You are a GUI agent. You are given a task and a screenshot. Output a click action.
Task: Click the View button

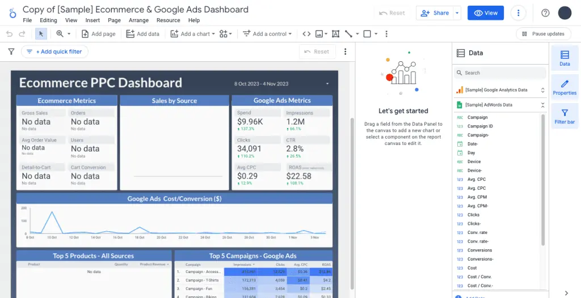coord(486,13)
